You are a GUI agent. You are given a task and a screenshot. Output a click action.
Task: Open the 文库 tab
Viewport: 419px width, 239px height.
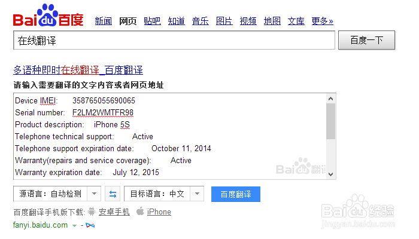pos(296,21)
